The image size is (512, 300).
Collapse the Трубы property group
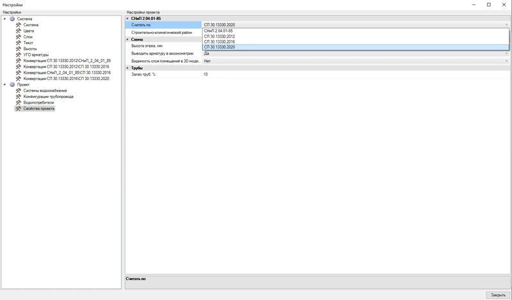(x=127, y=68)
